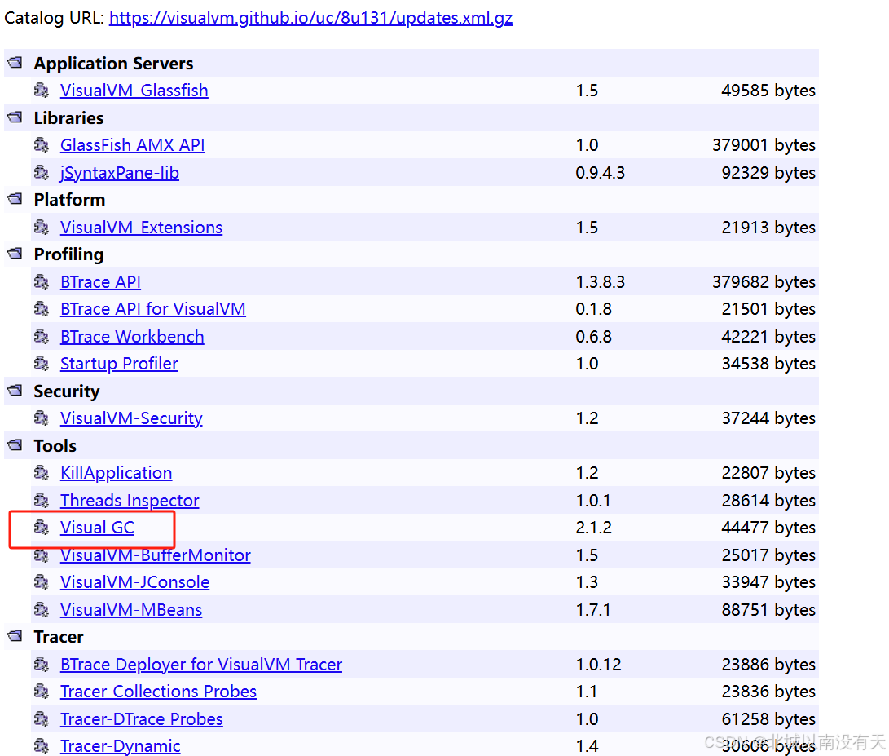Click the Tracer category heading
This screenshot has height=756, width=889.
point(59,637)
